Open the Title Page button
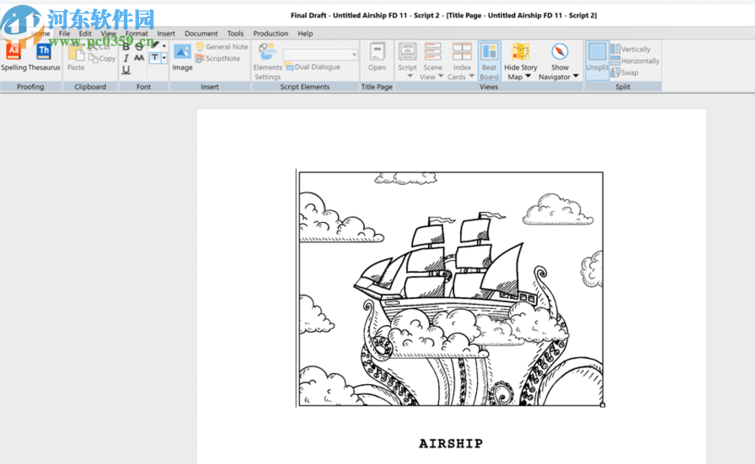The height and width of the screenshot is (464, 755). 377,53
